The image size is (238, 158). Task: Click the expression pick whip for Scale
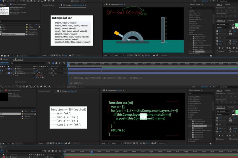coord(41,77)
